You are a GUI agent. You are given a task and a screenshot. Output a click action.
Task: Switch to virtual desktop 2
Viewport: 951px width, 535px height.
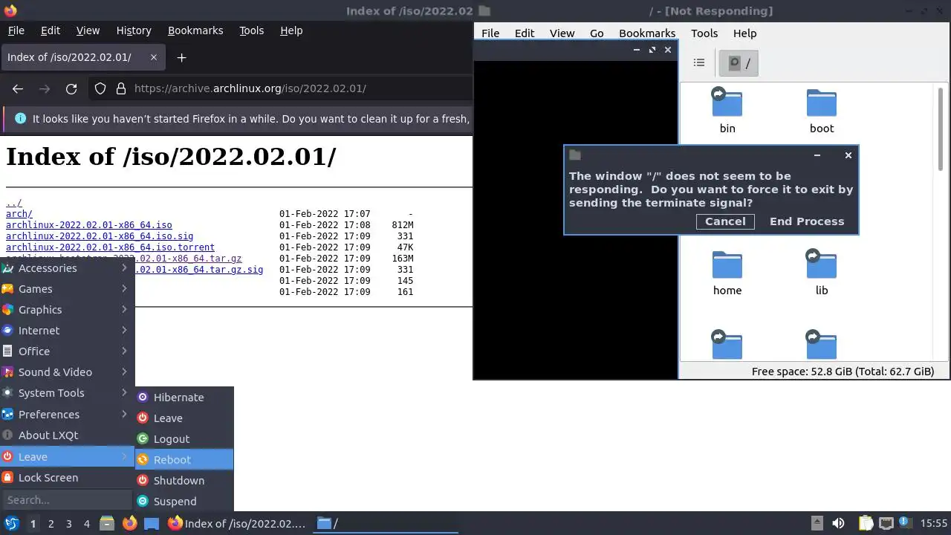click(51, 524)
